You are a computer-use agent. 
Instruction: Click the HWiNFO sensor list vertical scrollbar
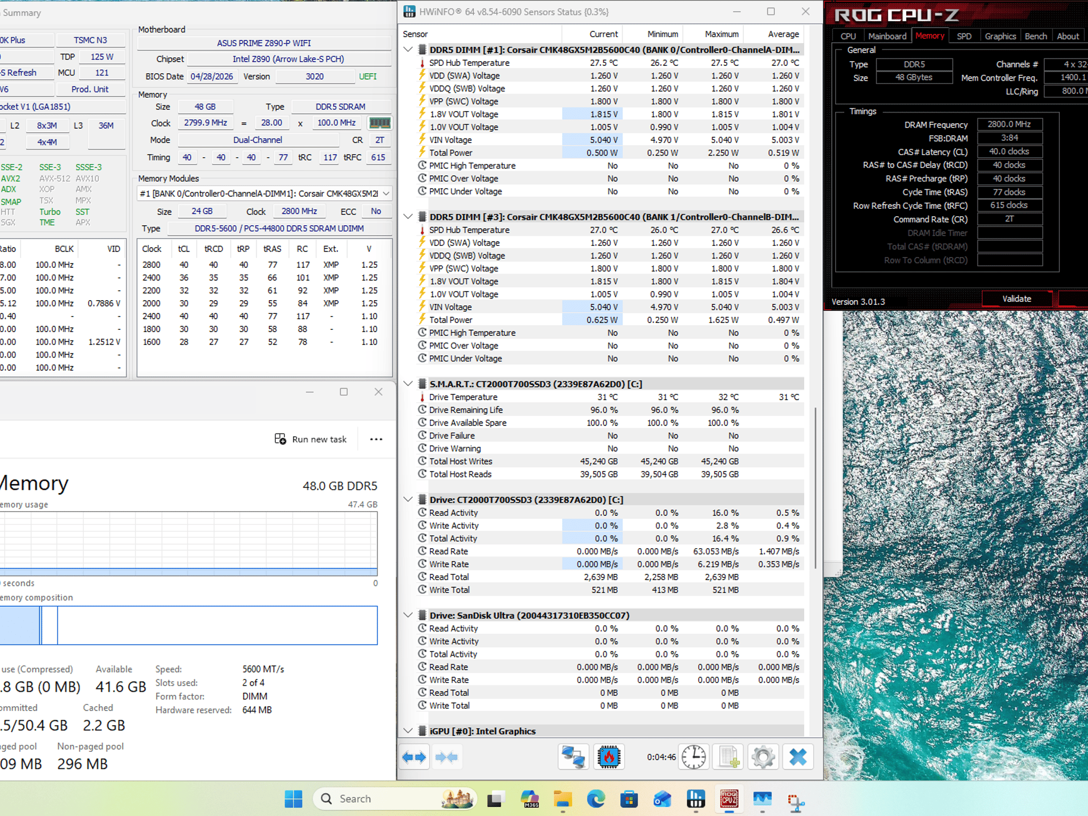click(815, 488)
